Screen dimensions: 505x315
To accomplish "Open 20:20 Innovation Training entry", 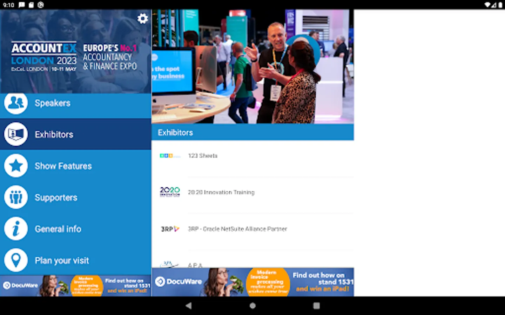I will click(253, 195).
